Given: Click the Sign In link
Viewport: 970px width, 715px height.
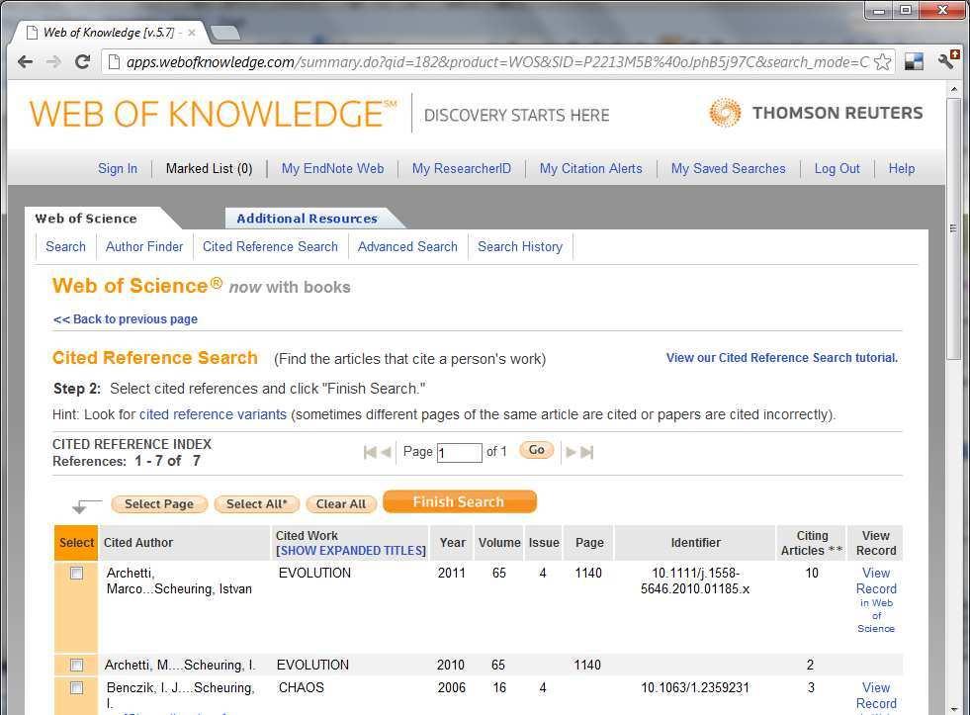Looking at the screenshot, I should 118,169.
